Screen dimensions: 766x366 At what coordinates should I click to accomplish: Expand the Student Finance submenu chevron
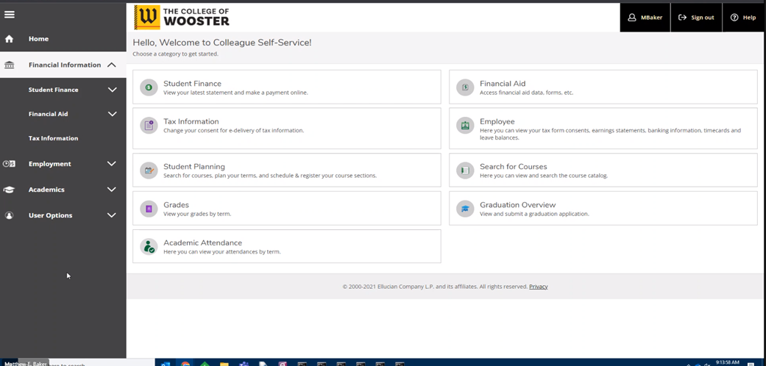(112, 90)
